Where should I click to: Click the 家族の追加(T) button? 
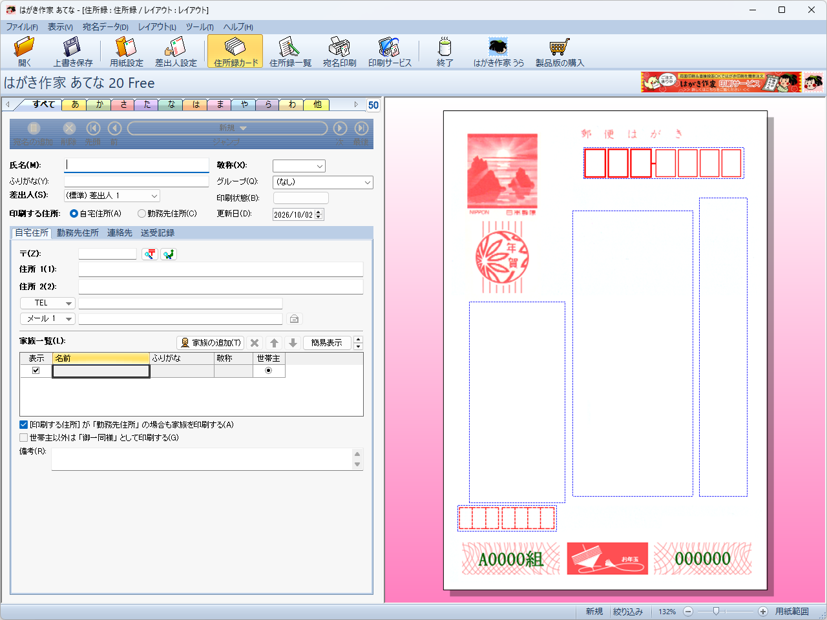point(210,343)
